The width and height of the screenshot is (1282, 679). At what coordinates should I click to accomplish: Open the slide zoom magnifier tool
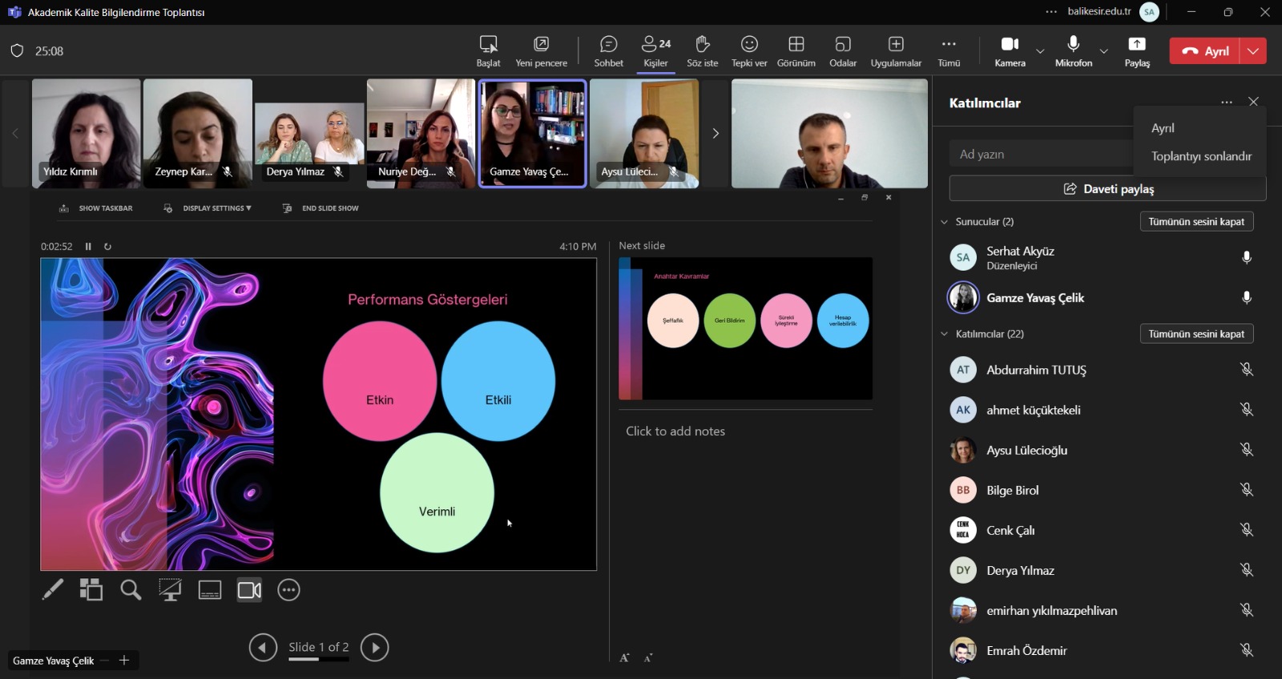click(x=131, y=590)
